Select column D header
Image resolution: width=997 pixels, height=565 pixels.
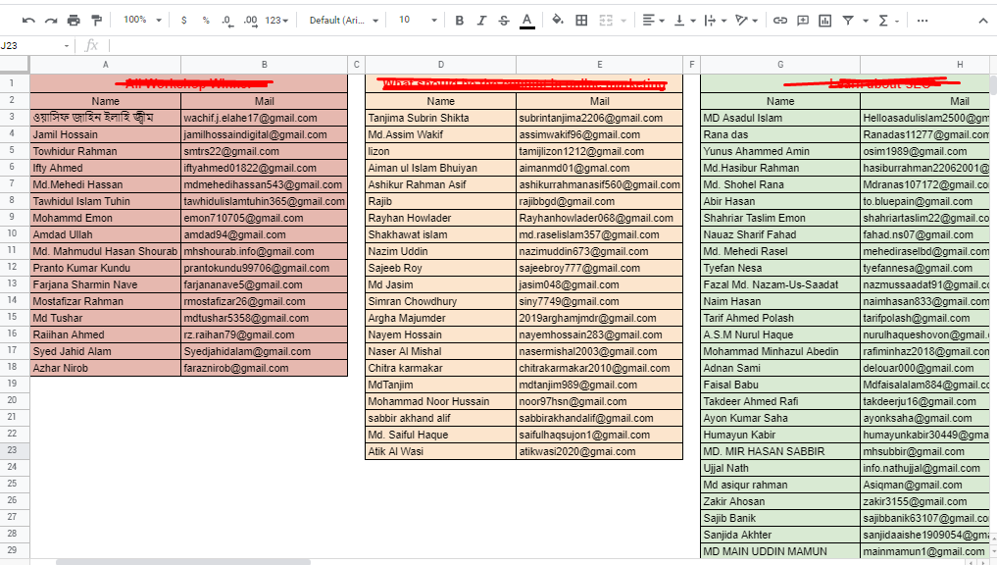pyautogui.click(x=440, y=65)
